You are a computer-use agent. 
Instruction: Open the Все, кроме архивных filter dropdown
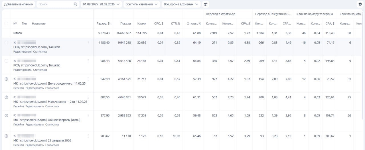click(x=181, y=4)
